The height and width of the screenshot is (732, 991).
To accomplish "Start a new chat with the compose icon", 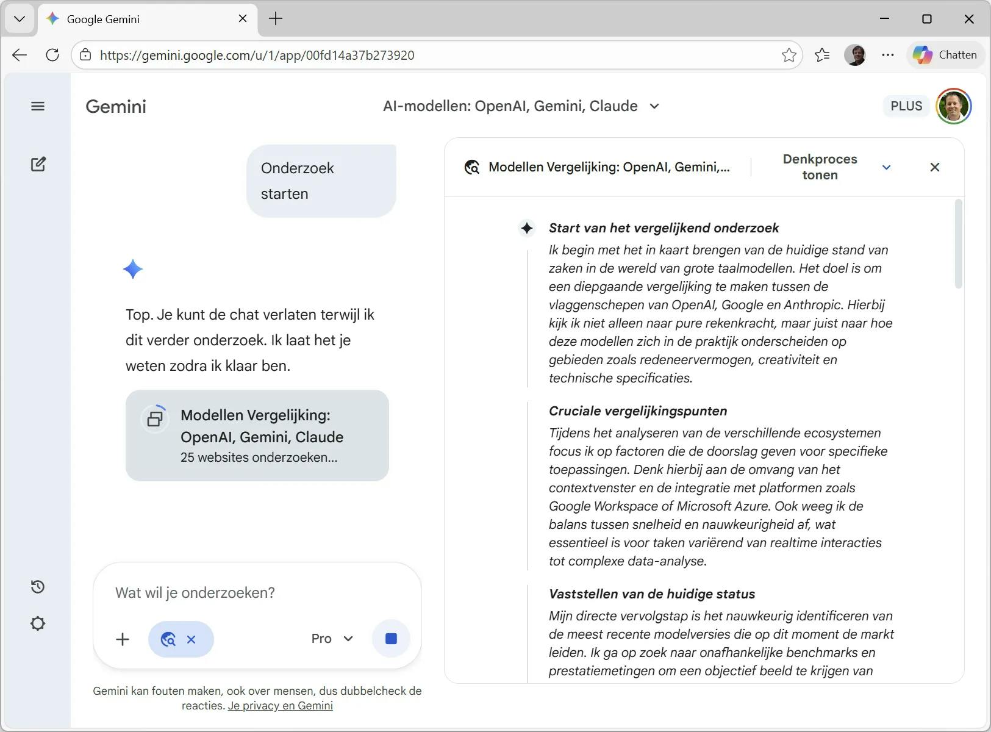I will 38,164.
